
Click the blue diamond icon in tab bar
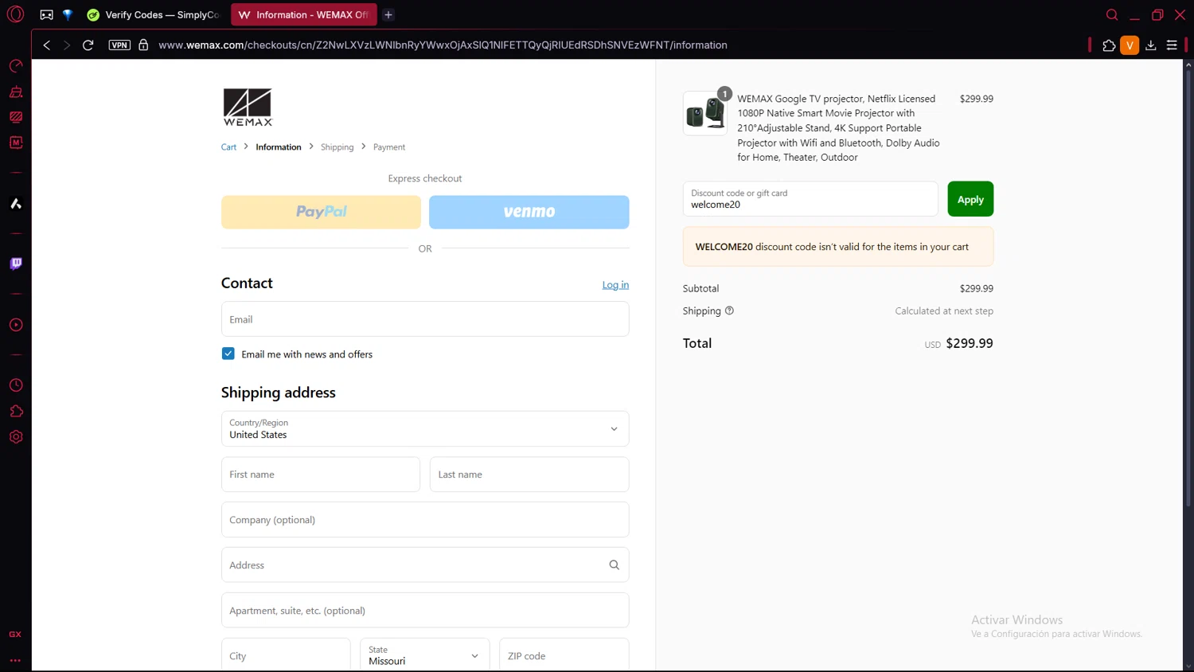point(68,14)
